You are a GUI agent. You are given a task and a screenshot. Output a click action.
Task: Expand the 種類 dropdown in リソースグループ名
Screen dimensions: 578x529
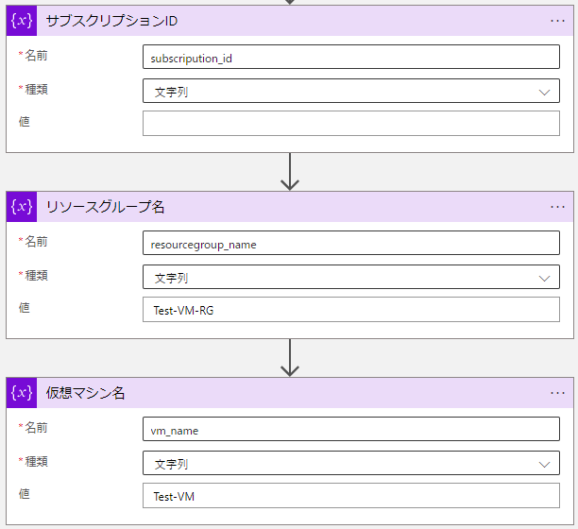pyautogui.click(x=351, y=277)
